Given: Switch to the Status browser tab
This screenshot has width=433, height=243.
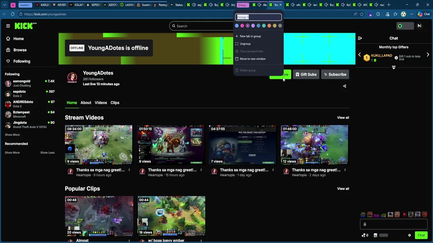Looking at the screenshot, I should click(177, 5).
